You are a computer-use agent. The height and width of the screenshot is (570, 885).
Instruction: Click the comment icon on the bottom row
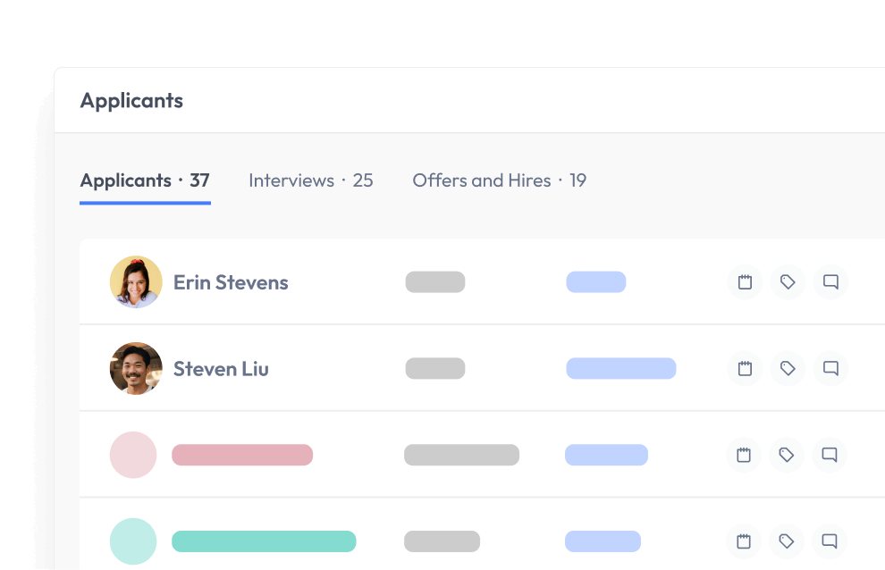829,541
